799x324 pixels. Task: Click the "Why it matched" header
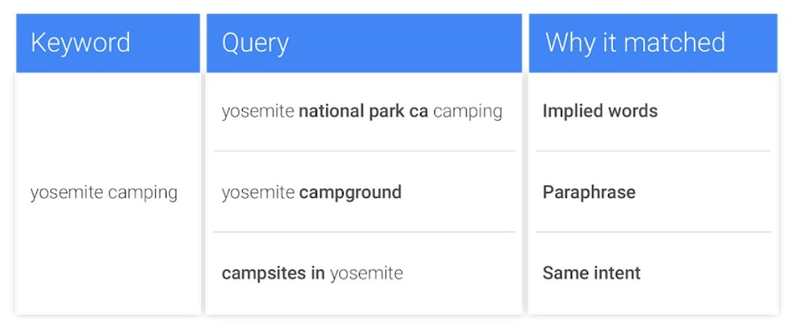(x=634, y=42)
